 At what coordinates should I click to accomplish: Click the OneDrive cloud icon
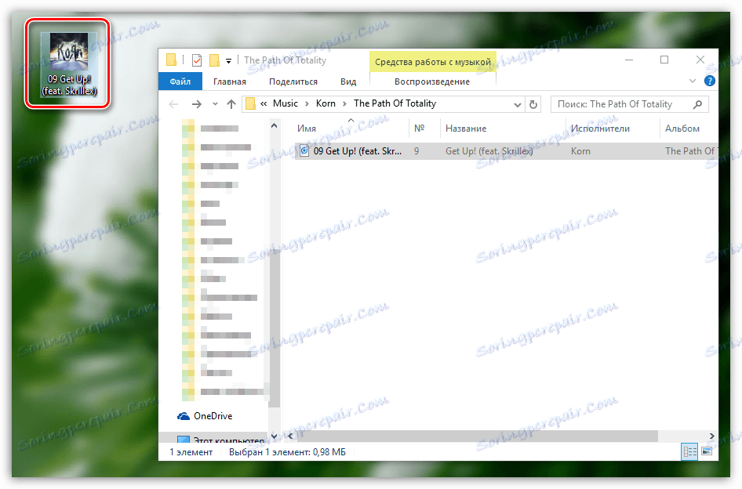(183, 416)
